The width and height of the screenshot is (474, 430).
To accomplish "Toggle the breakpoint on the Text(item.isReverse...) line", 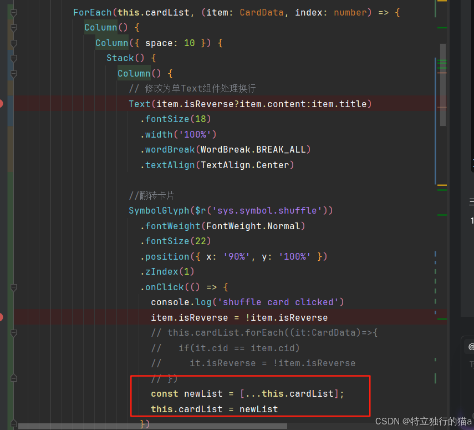I will coord(1,104).
